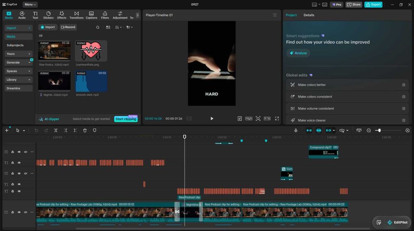Click the timeline playhead handle on the ruler
Image resolution: width=414 pixels, height=231 pixels.
click(185, 137)
